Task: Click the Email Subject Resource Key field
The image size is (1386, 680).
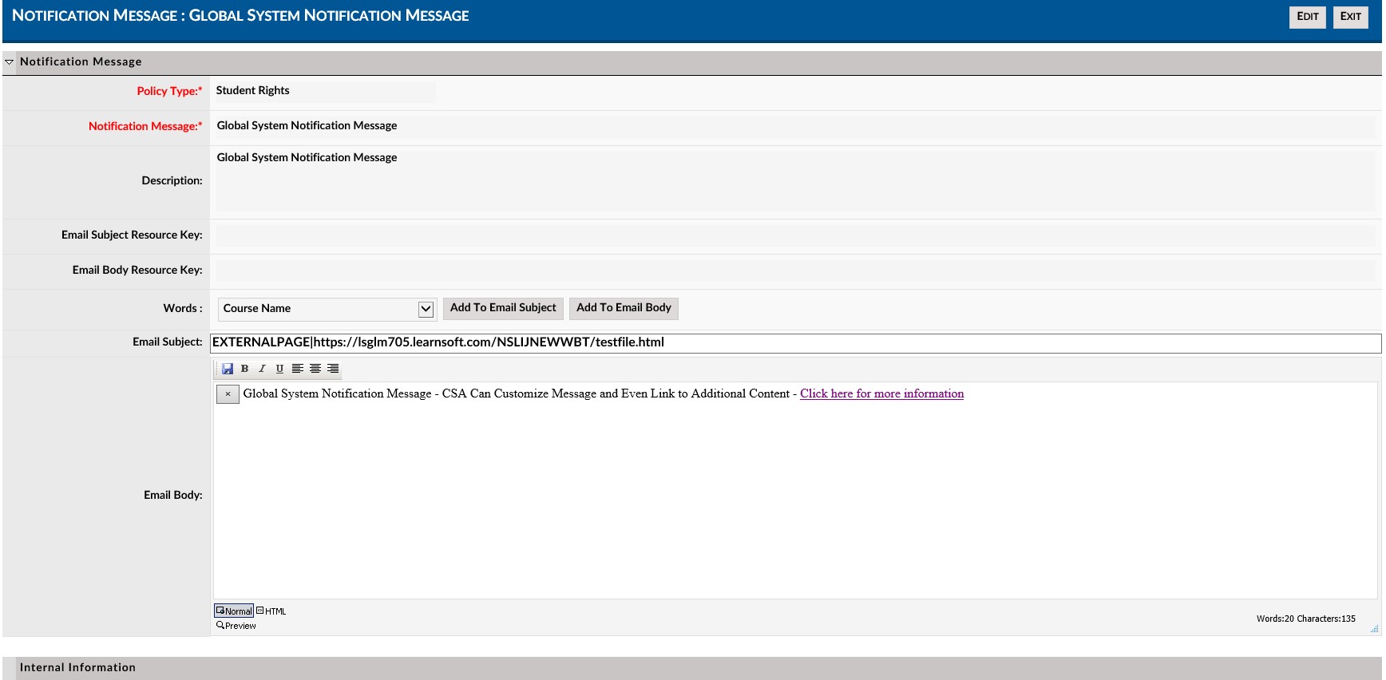Action: click(795, 235)
